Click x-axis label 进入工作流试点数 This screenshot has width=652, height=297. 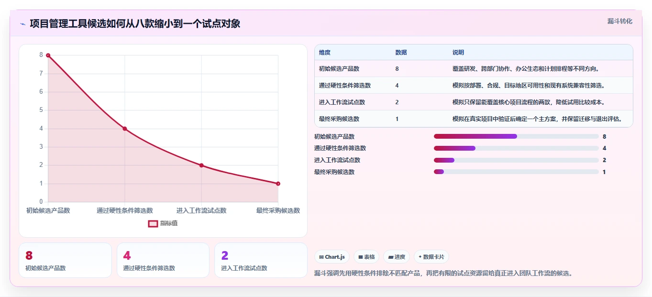point(201,210)
